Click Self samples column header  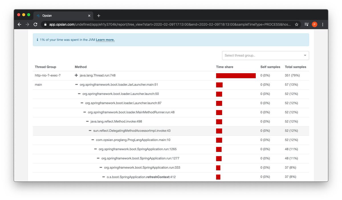pos(270,67)
